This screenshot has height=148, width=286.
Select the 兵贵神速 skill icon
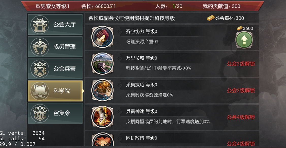pyautogui.click(x=102, y=117)
